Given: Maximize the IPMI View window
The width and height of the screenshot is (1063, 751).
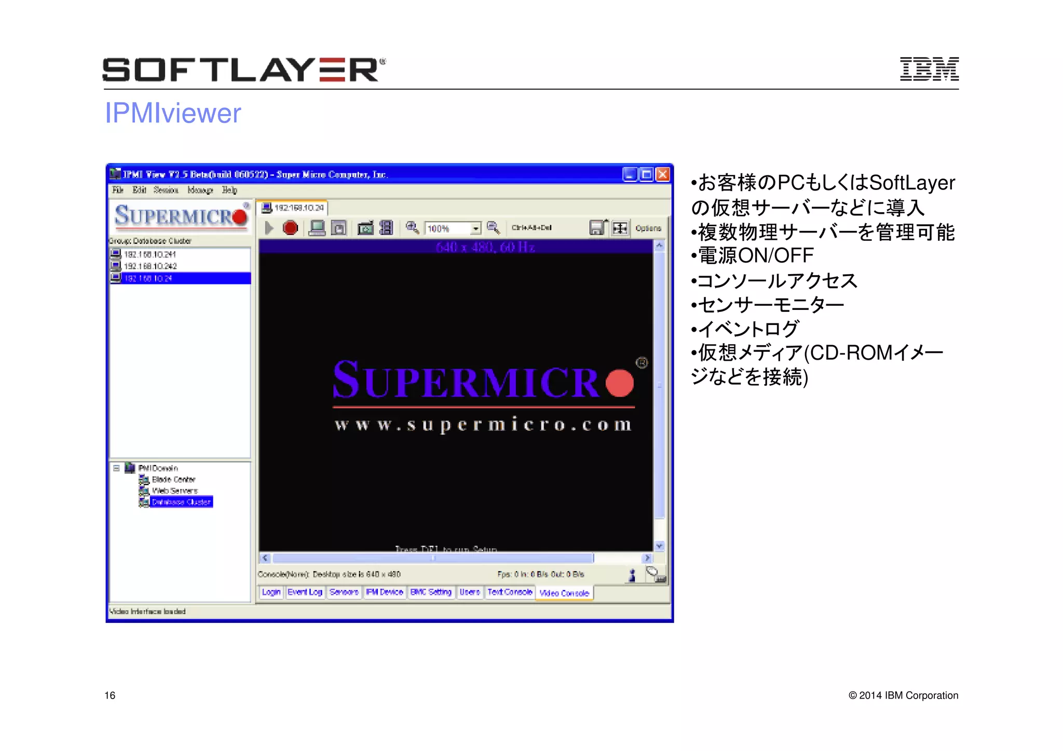Looking at the screenshot, I should pos(646,174).
